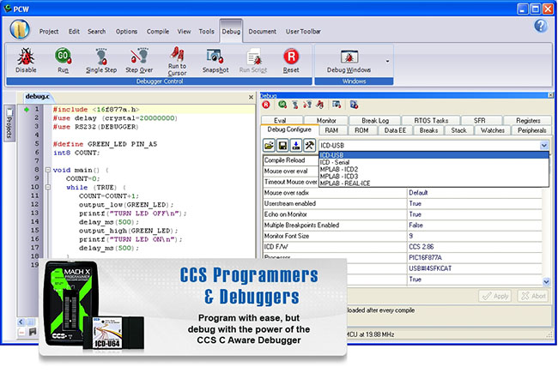This screenshot has width=558, height=373.
Task: Click last icon in Debug panel toolbar
Action: point(354,105)
